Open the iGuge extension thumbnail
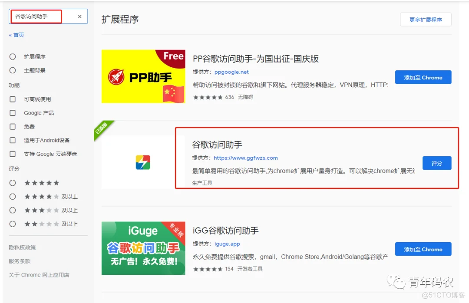Viewport: 469px width, 303px height. point(143,248)
